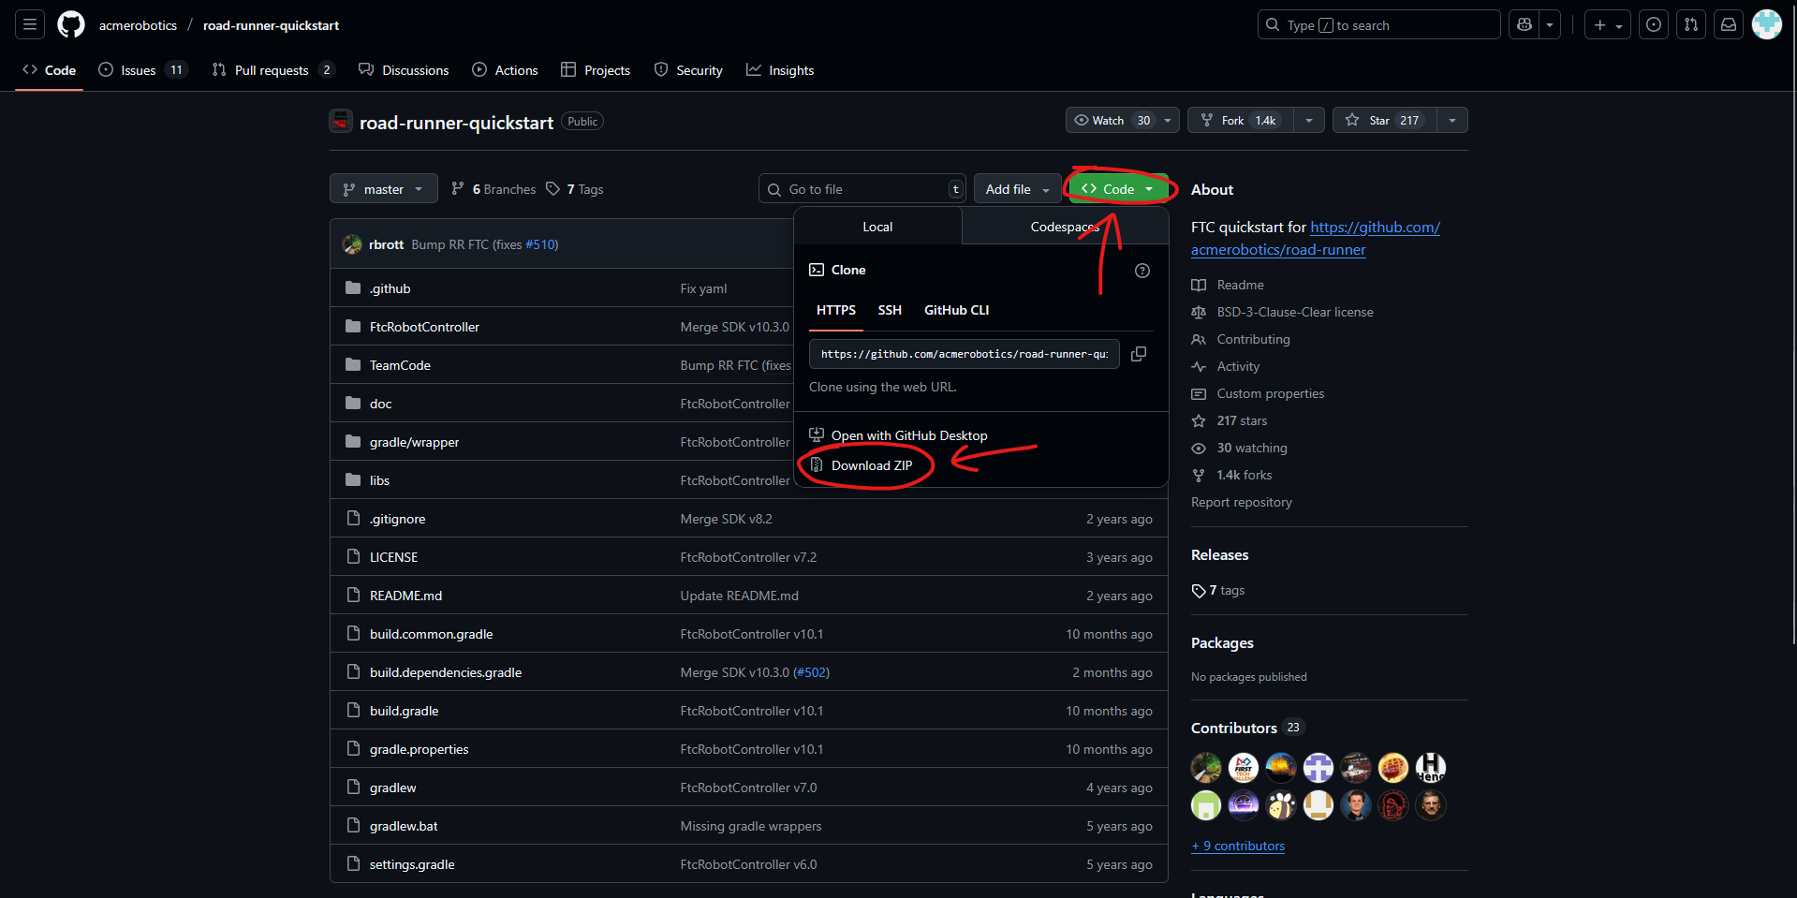Open the hamburger navigation menu

pos(30,23)
